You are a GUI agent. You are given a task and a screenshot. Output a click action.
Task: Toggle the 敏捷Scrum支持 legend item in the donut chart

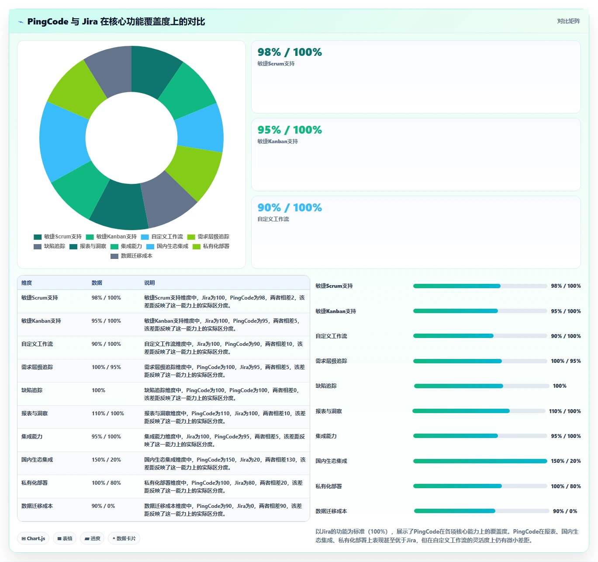tap(58, 237)
